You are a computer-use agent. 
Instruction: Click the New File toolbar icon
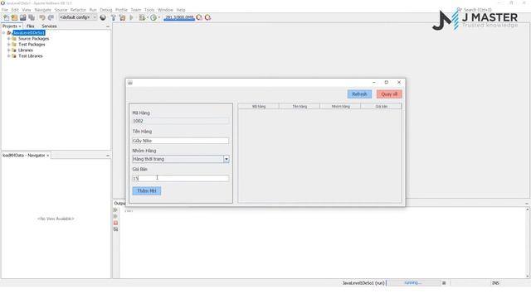6,17
